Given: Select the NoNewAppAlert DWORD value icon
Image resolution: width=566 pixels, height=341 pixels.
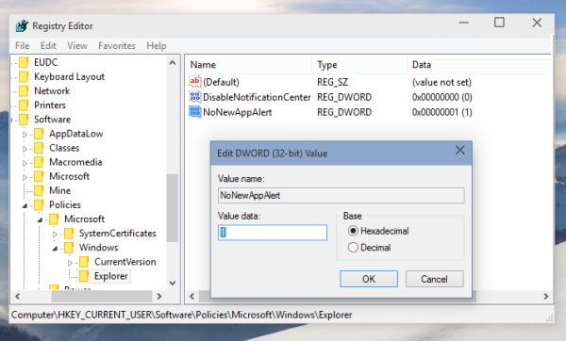Looking at the screenshot, I should tap(195, 112).
